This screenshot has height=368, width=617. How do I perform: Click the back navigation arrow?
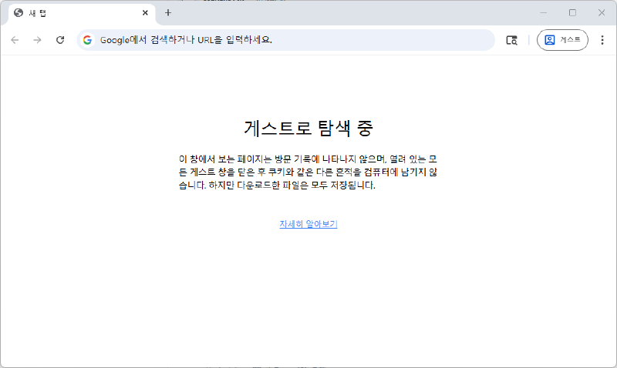pyautogui.click(x=15, y=40)
